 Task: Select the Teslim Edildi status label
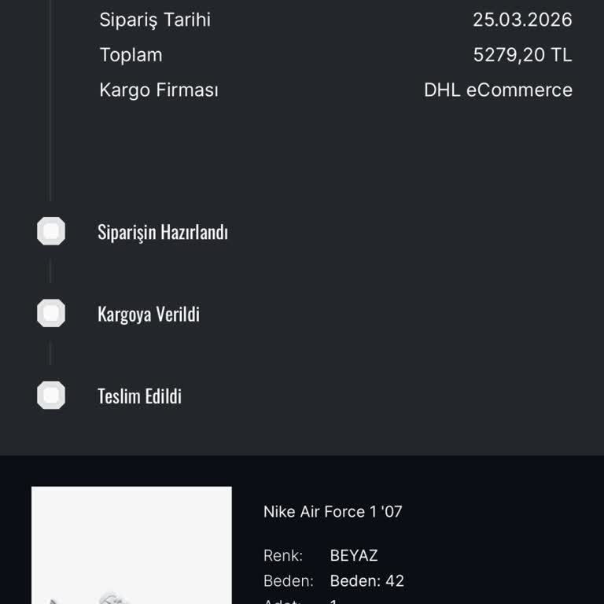point(139,396)
